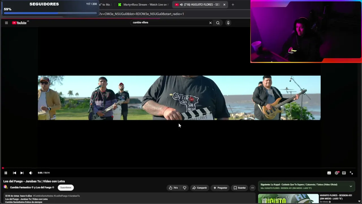
Task: Click the 'Sin Miedo' channel name
Action: [324, 202]
